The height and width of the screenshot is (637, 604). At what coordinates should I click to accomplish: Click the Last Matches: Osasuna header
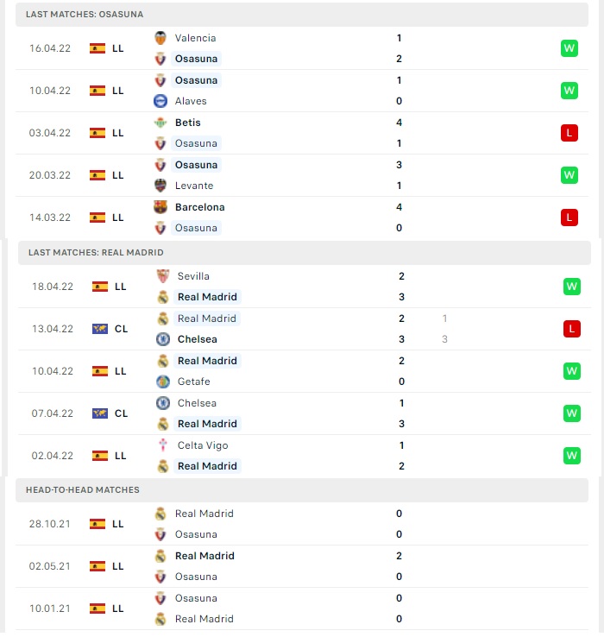click(302, 14)
